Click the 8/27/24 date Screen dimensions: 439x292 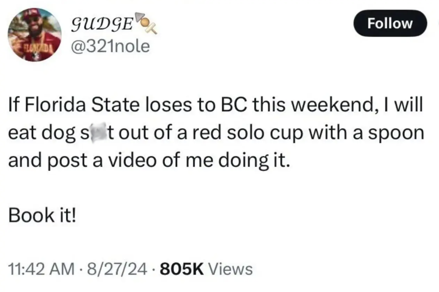pos(117,269)
